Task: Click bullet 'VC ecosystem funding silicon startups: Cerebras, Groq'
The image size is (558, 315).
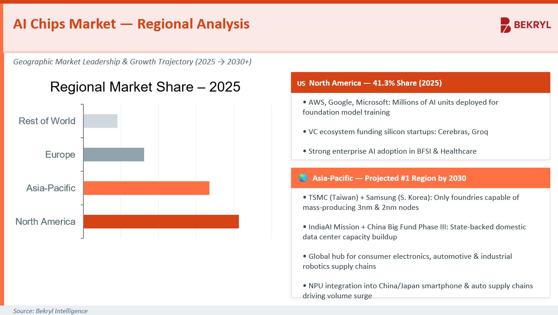Action: pos(395,132)
